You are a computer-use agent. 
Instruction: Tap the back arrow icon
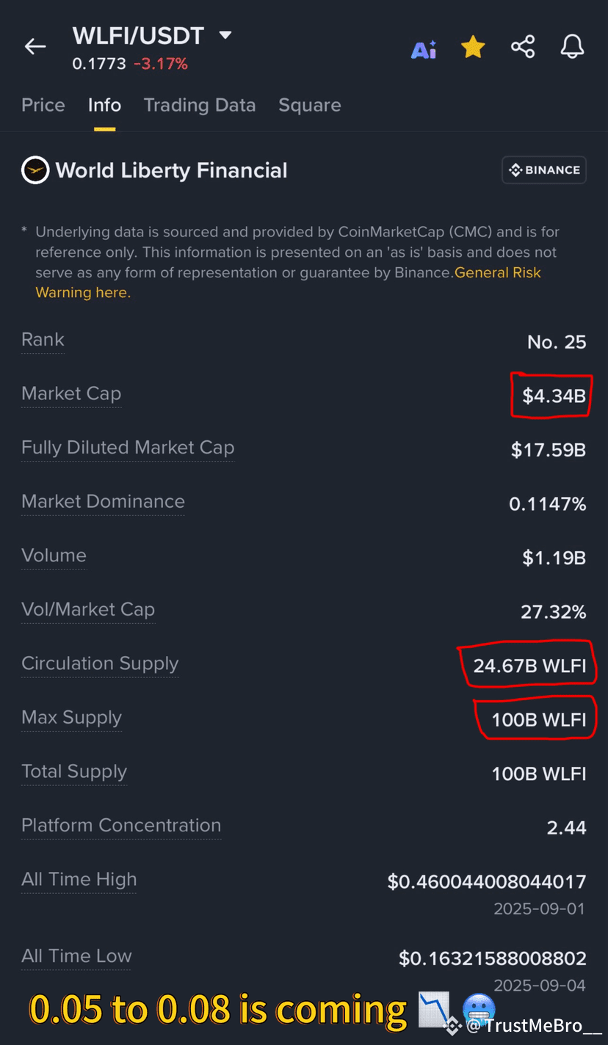pos(35,47)
